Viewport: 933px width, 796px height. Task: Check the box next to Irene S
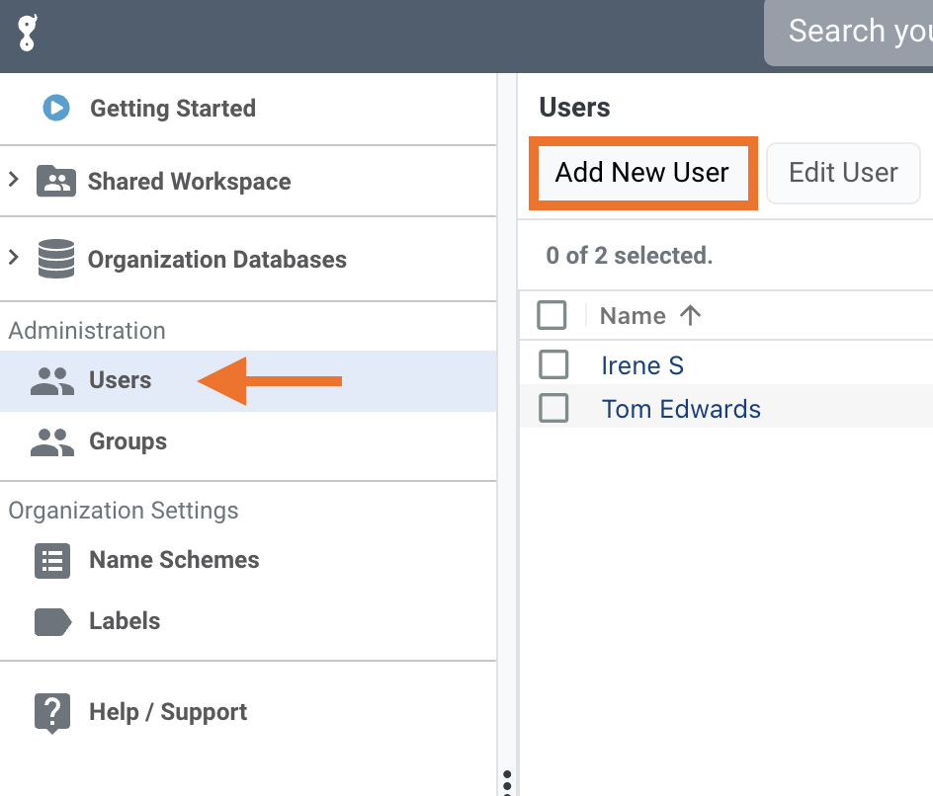(x=553, y=365)
